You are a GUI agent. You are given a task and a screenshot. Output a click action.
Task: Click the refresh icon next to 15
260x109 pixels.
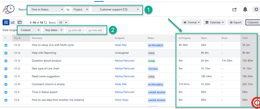[x=46, y=23]
